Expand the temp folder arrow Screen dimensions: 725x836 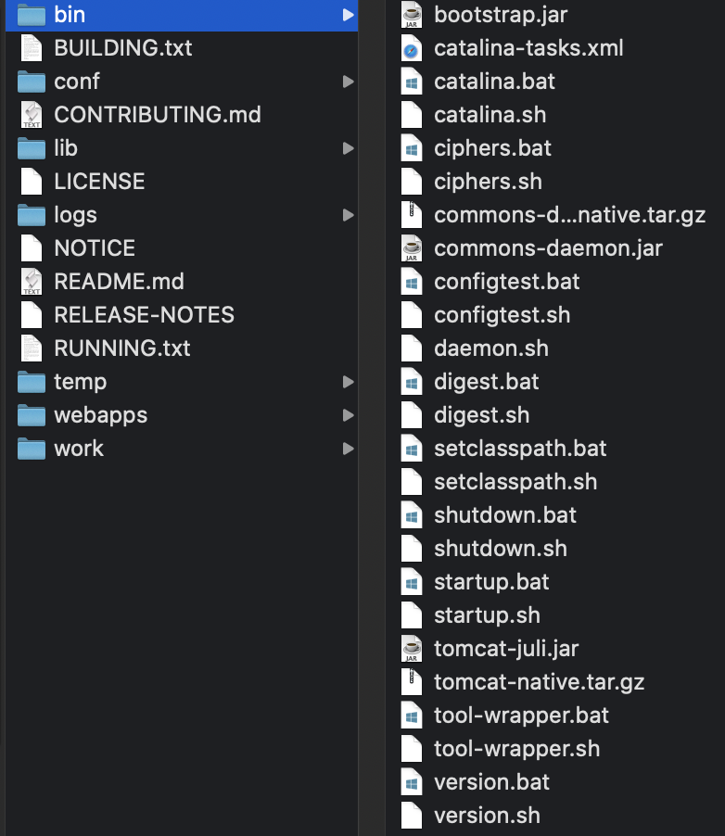[348, 382]
